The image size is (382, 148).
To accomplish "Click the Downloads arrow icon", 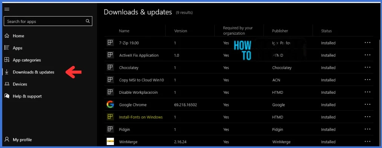I will [7, 72].
